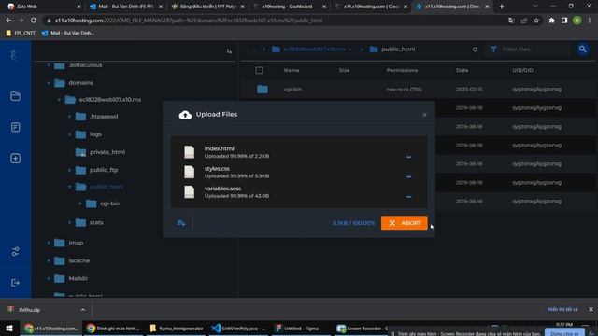The height and width of the screenshot is (336, 598).
Task: Click the DirectAdmin logo at sidebar top
Action: pyautogui.click(x=14, y=55)
